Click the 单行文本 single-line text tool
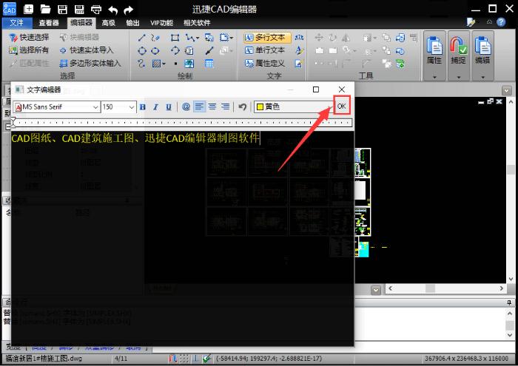Image resolution: width=518 pixels, height=366 pixels. coord(265,50)
